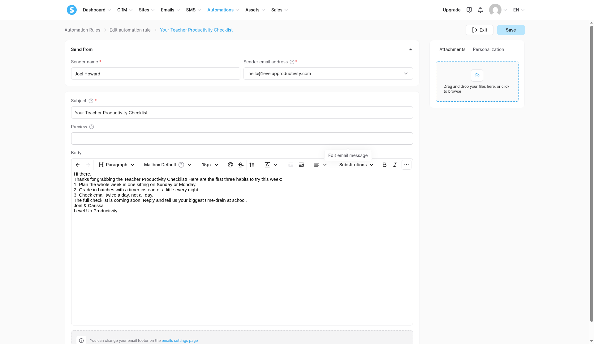
Task: Collapse the Send from section
Action: (411, 49)
